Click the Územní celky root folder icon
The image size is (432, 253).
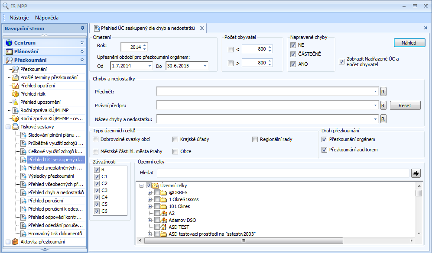coord(156,186)
